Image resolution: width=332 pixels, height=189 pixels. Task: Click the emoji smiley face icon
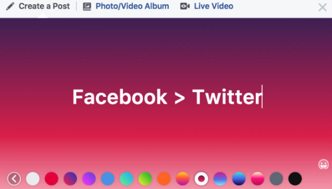[x=323, y=164]
